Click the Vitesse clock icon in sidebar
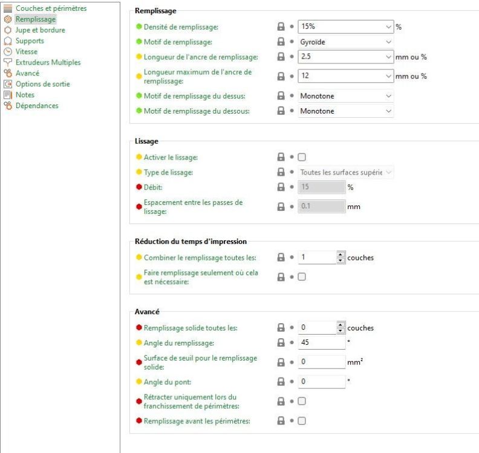479x453 pixels. click(x=8, y=52)
